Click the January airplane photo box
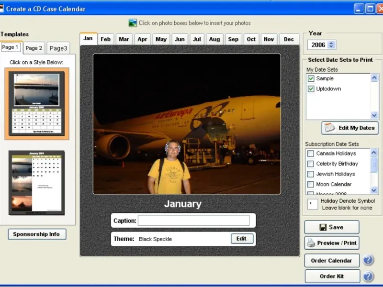Image resolution: width=383 pixels, height=287 pixels. tap(187, 124)
